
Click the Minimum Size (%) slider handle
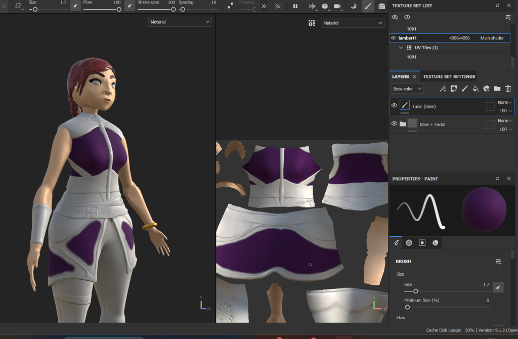(x=407, y=307)
